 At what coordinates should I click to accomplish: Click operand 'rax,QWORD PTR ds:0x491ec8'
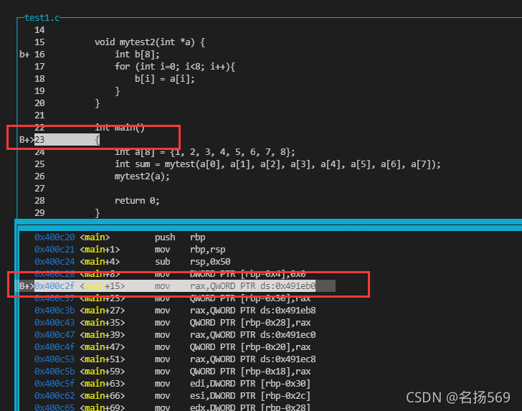click(252, 359)
